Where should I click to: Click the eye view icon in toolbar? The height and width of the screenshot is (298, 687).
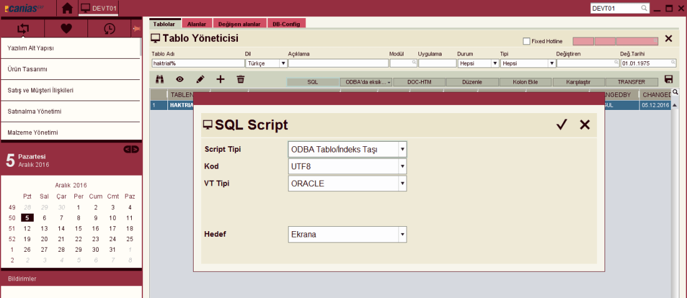pyautogui.click(x=180, y=79)
